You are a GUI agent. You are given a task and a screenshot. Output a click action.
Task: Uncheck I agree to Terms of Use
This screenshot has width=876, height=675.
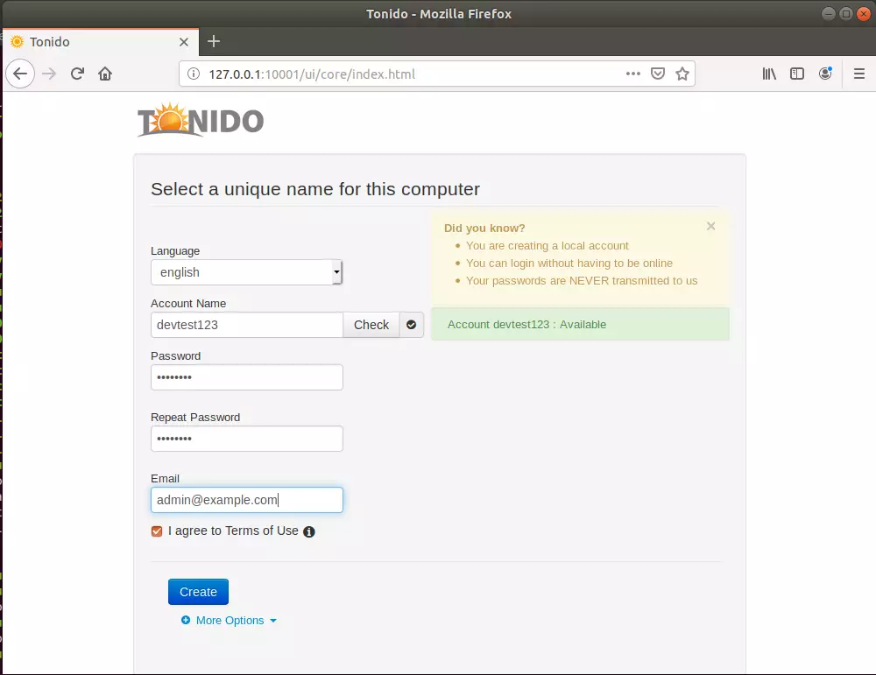157,531
